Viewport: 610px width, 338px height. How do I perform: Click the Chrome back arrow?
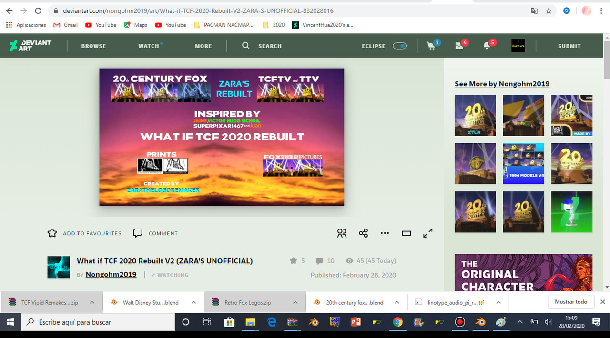(9, 10)
